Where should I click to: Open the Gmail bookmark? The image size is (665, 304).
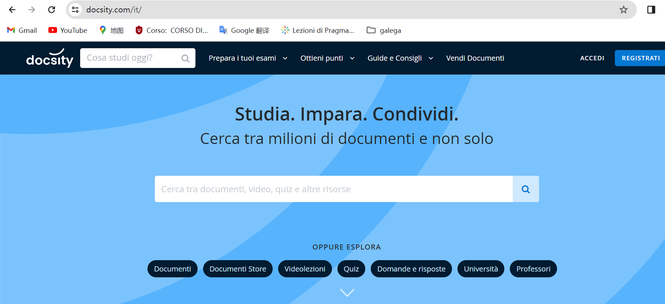click(x=22, y=30)
